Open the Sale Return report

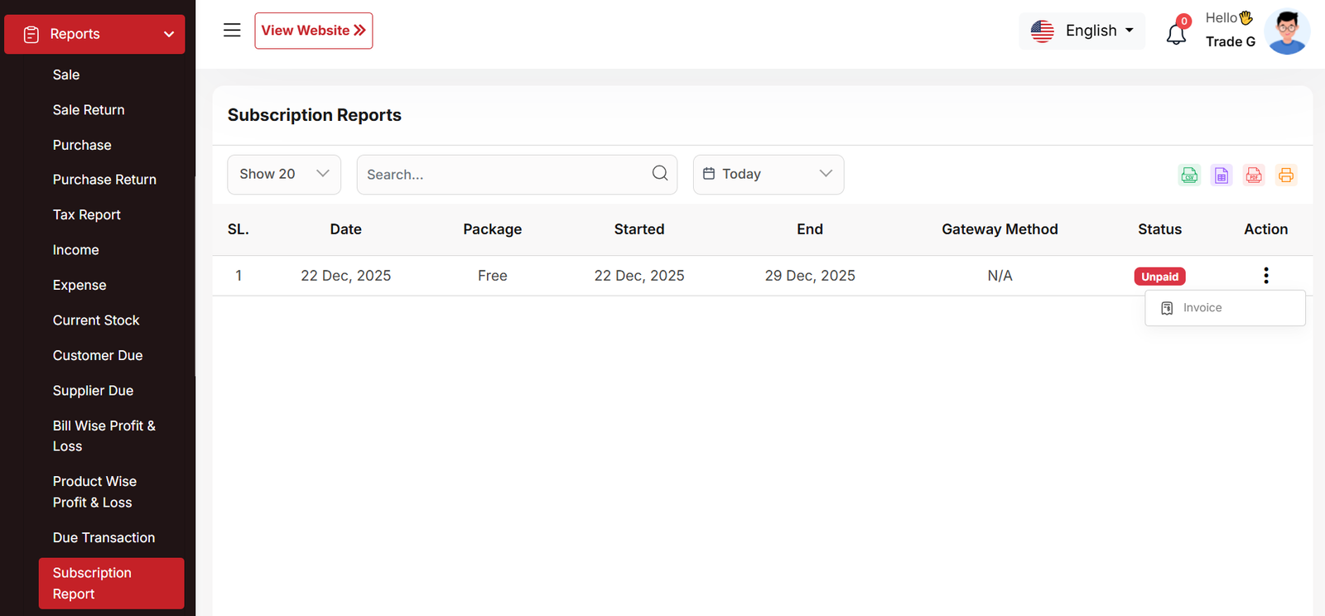pos(89,110)
